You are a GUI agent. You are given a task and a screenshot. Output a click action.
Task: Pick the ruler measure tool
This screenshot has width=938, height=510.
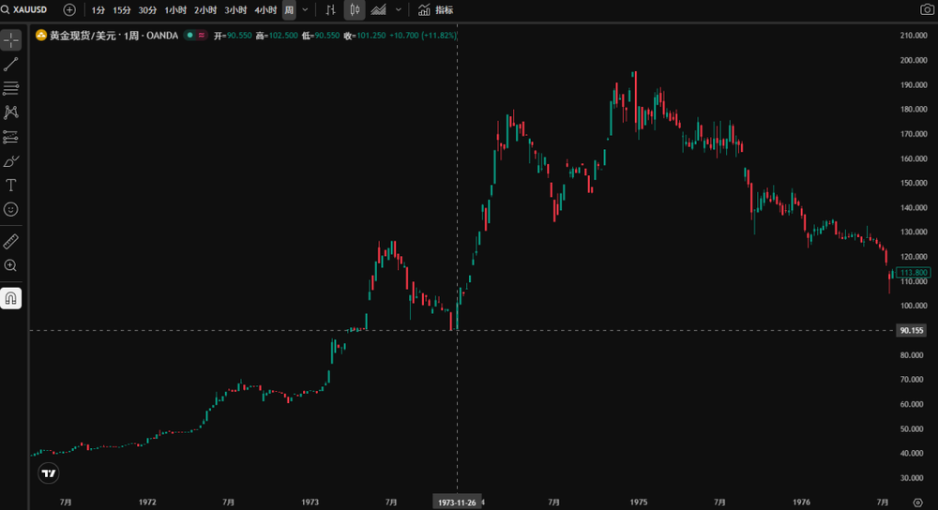coord(11,242)
